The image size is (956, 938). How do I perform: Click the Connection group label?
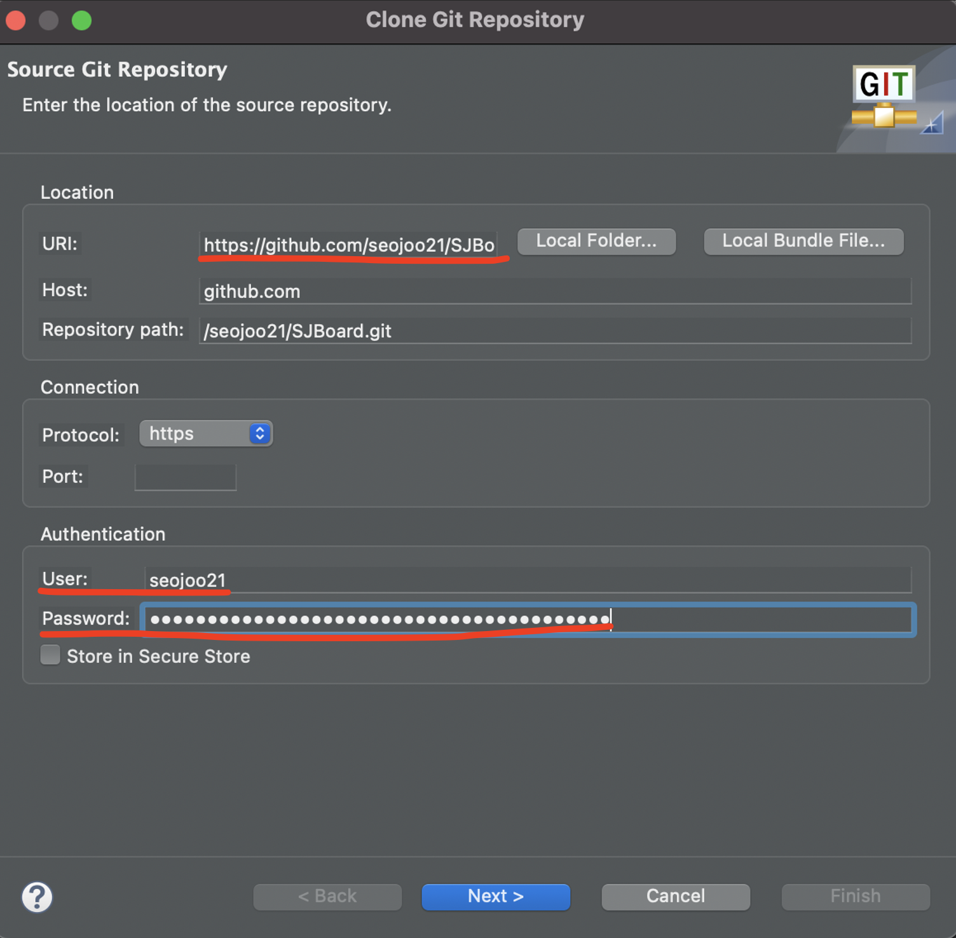coord(90,387)
